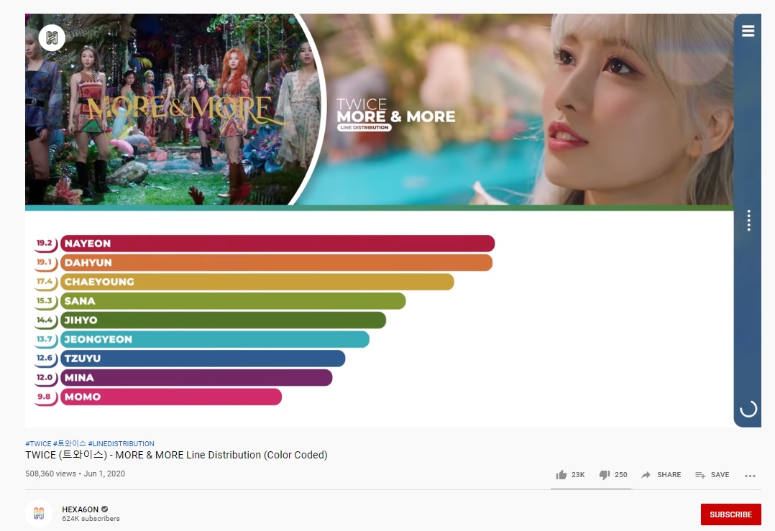This screenshot has height=531, width=775.
Task: Click the 17.4 percentage label
Action: coord(45,282)
